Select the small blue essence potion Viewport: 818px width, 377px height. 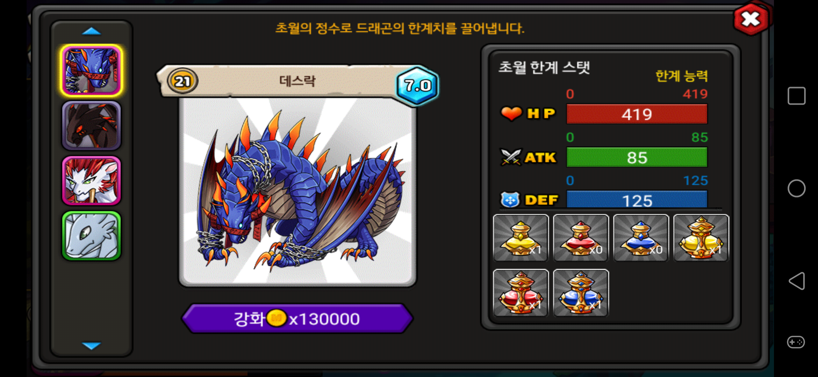pyautogui.click(x=641, y=238)
